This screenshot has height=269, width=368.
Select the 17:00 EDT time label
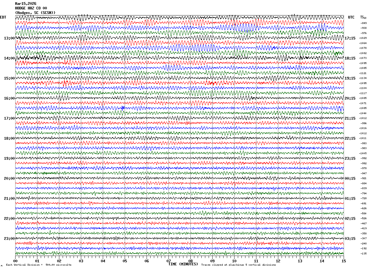pos(9,118)
